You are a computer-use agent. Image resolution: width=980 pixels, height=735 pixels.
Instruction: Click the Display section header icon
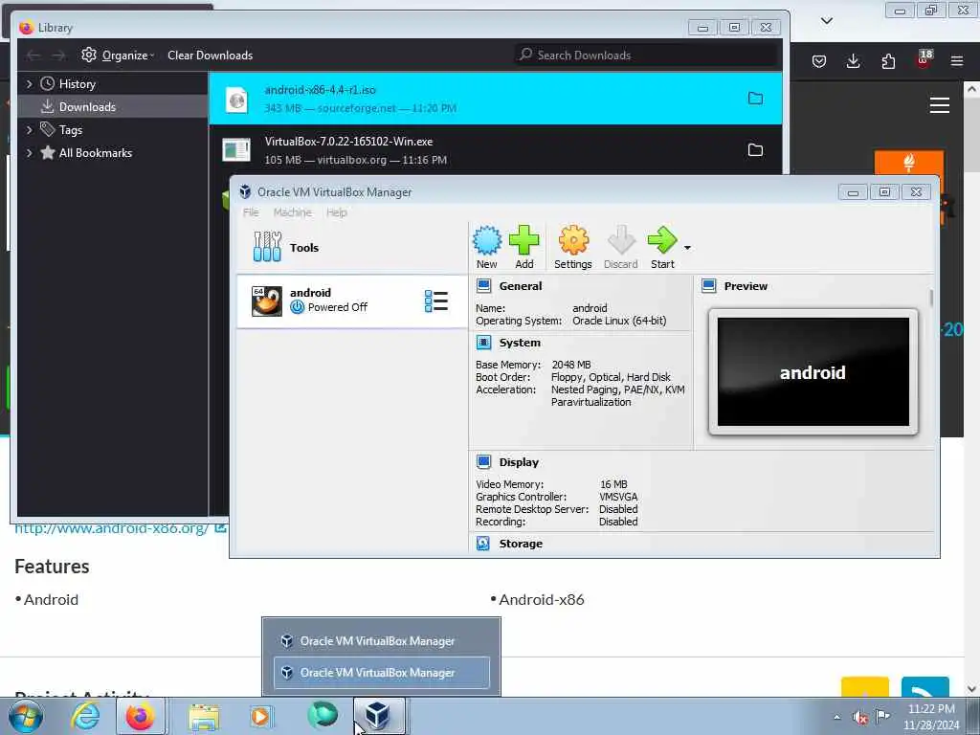pos(483,462)
